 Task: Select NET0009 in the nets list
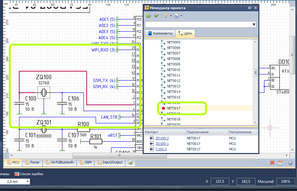(x=174, y=64)
